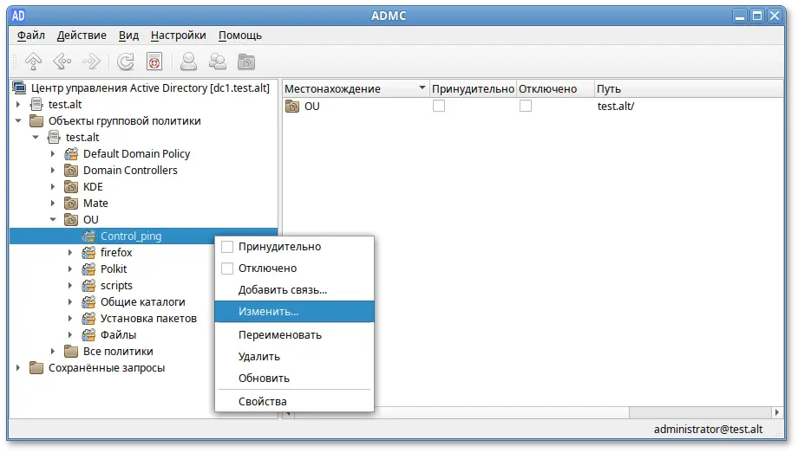Image resolution: width=798 pixels, height=453 pixels.
Task: Click the firefox policy icon in tree
Action: click(x=88, y=253)
